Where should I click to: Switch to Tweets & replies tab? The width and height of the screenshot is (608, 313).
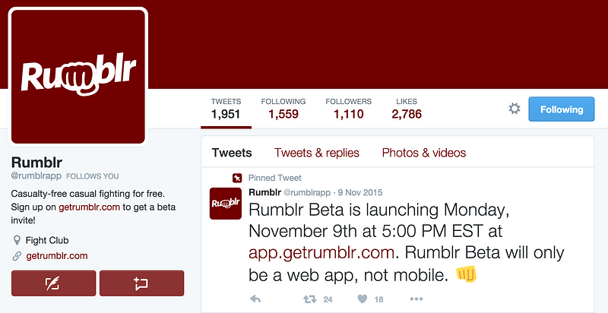pos(316,153)
